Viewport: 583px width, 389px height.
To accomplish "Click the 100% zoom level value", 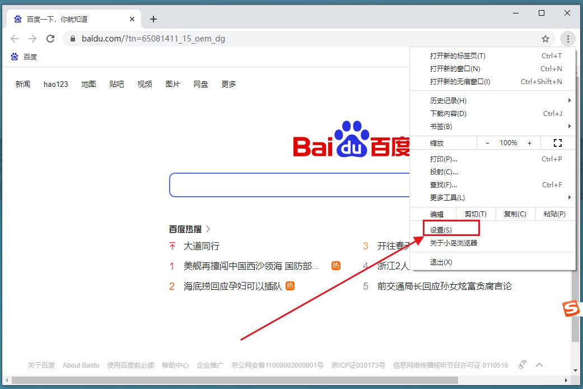I will click(509, 143).
